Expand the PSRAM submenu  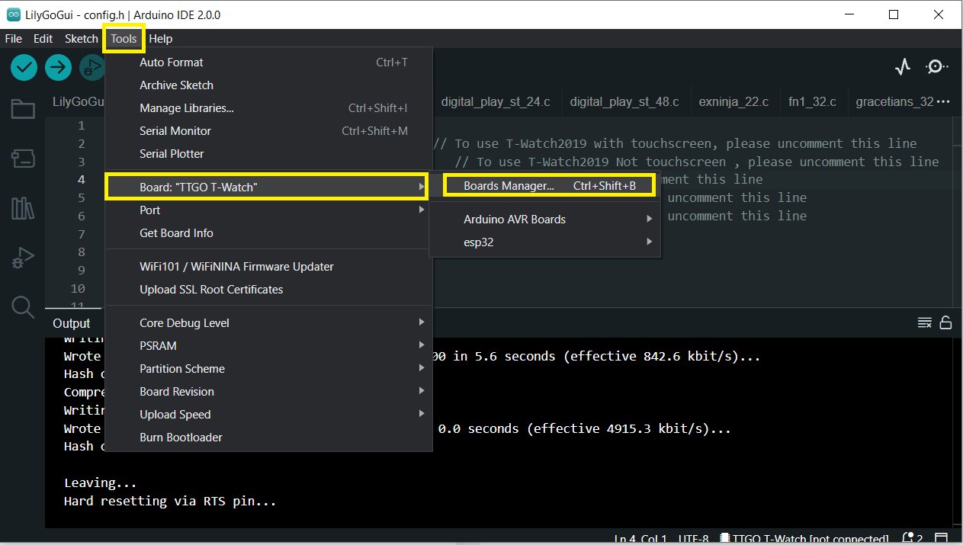(x=268, y=346)
